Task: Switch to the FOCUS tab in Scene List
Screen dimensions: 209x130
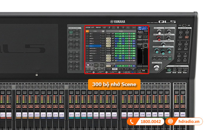Action: 114,69
